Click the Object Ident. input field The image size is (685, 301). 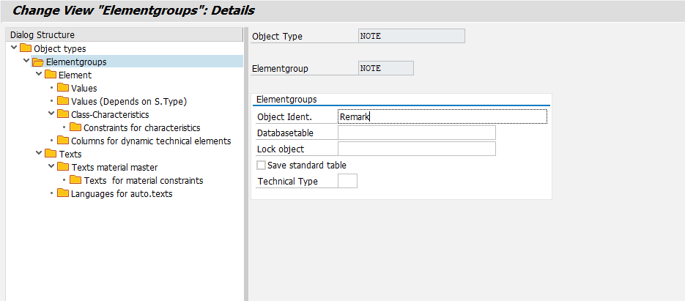(x=442, y=116)
